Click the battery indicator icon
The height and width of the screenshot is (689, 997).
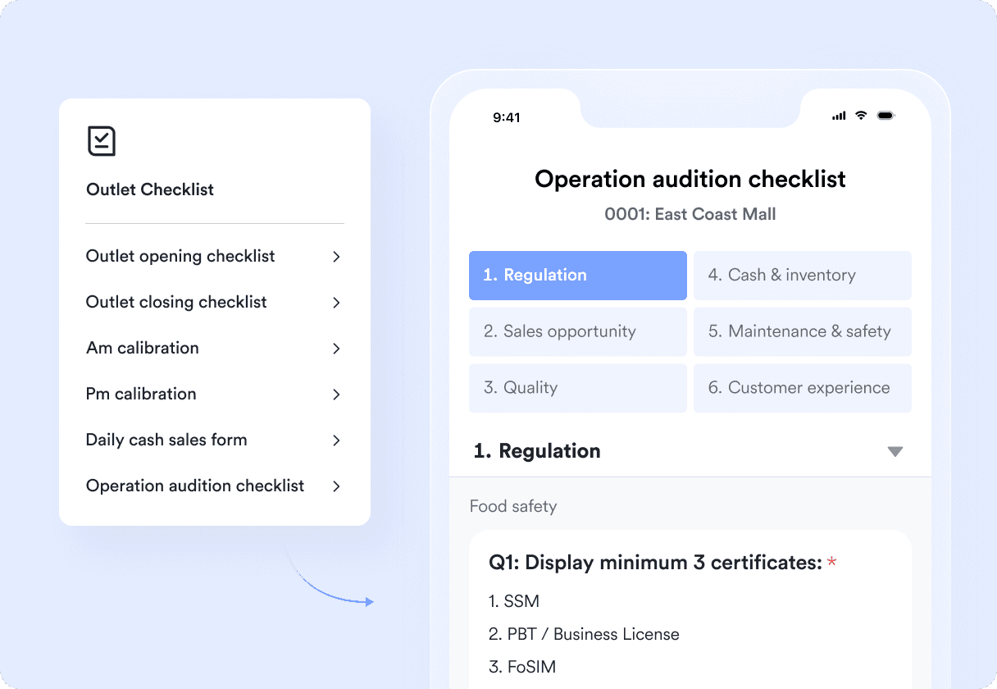pyautogui.click(x=886, y=116)
